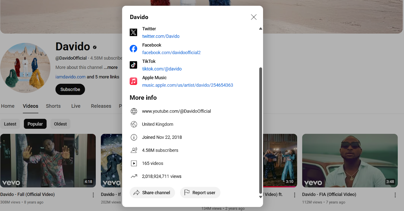The height and width of the screenshot is (211, 404).
Task: Click the Davido dialog title
Action: click(x=139, y=17)
